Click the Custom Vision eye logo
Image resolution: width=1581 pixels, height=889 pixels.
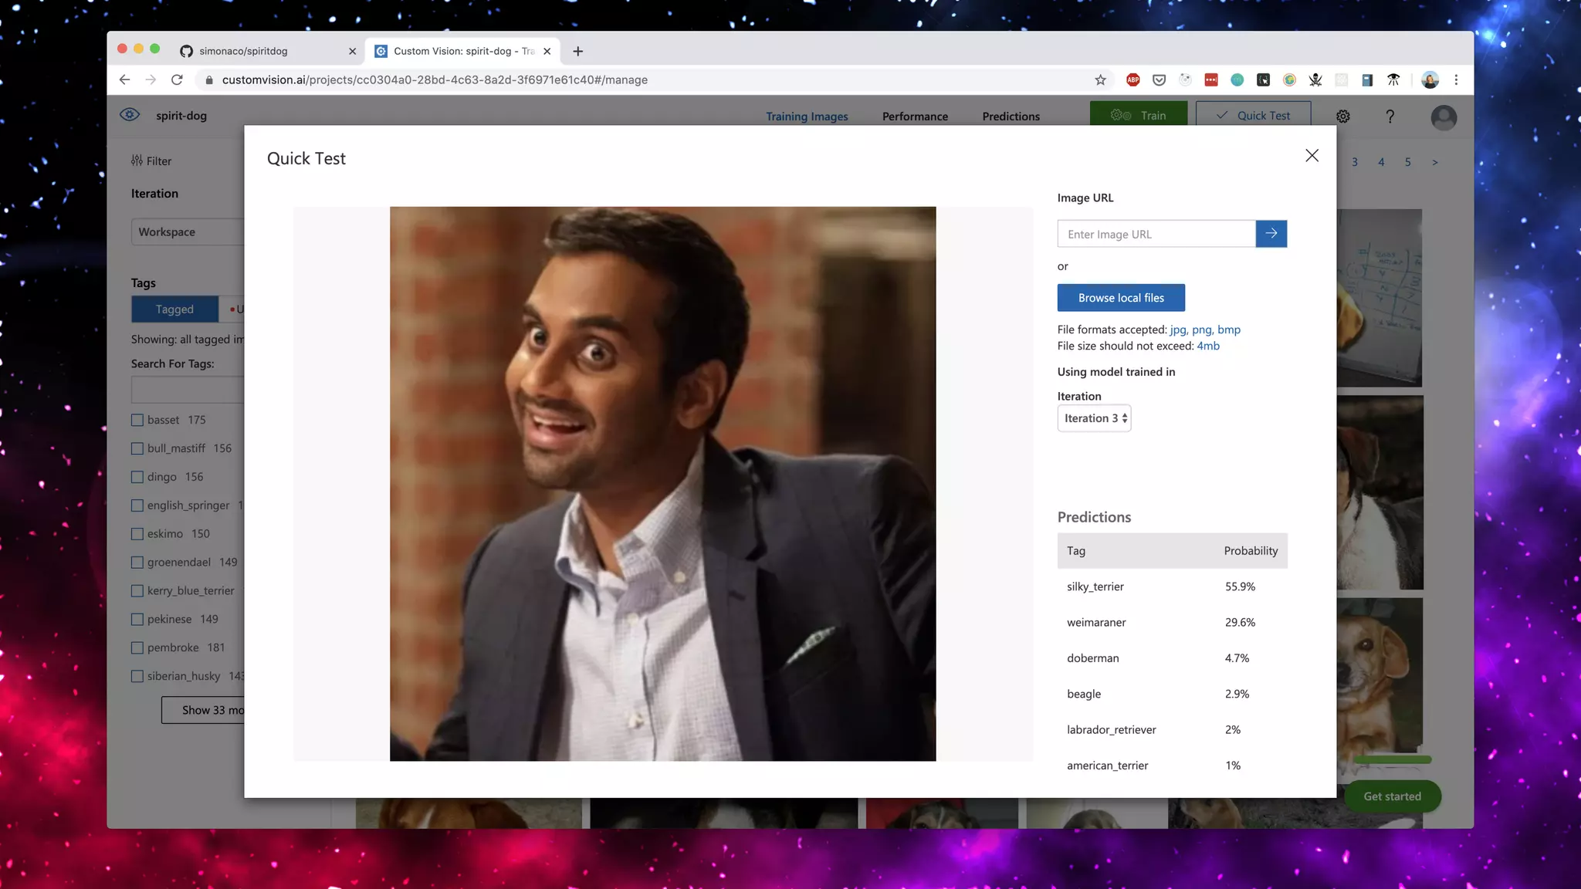click(x=130, y=115)
